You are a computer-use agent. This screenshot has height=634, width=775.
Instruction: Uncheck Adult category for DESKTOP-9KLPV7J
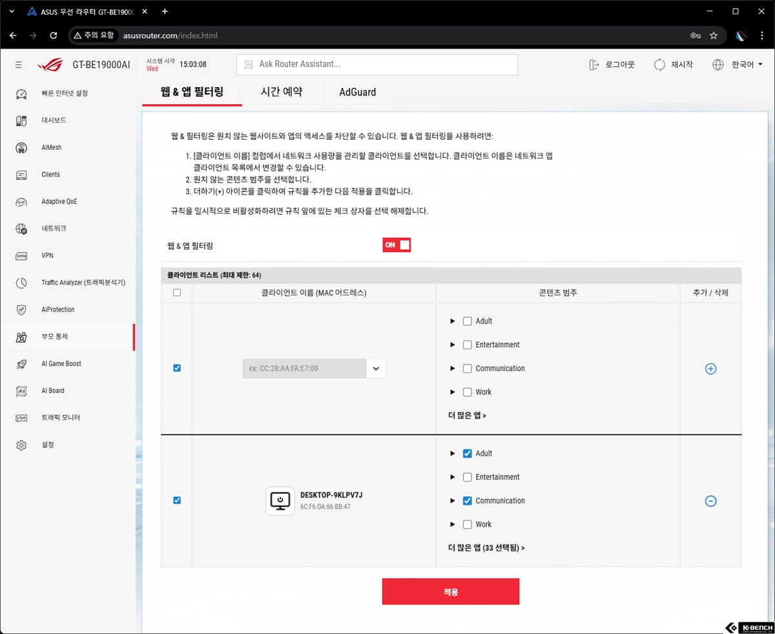[x=468, y=454]
